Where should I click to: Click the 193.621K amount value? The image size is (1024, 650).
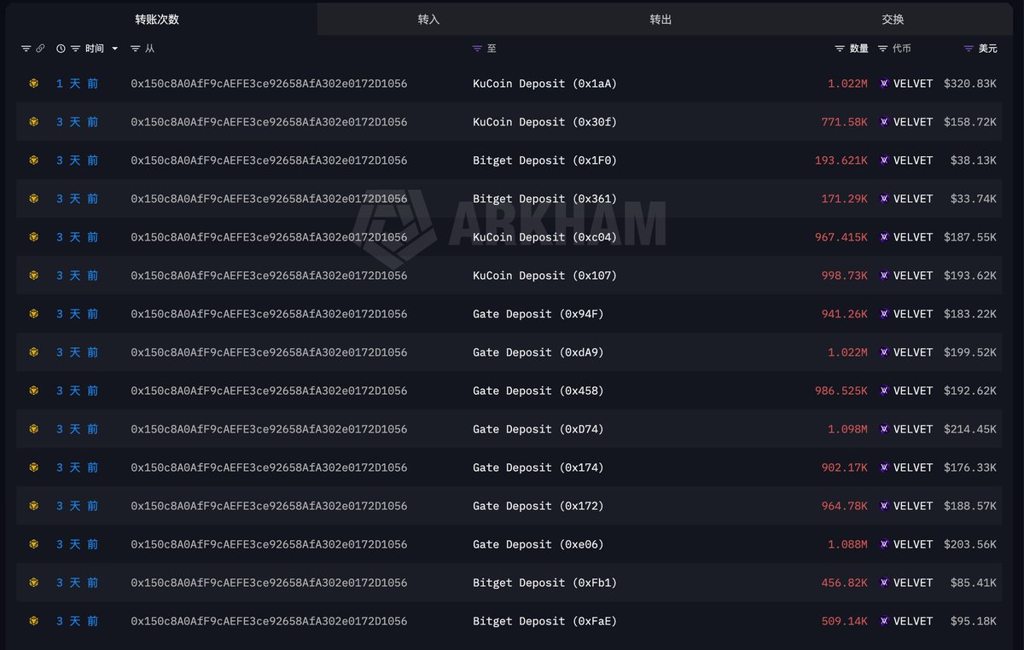point(841,160)
